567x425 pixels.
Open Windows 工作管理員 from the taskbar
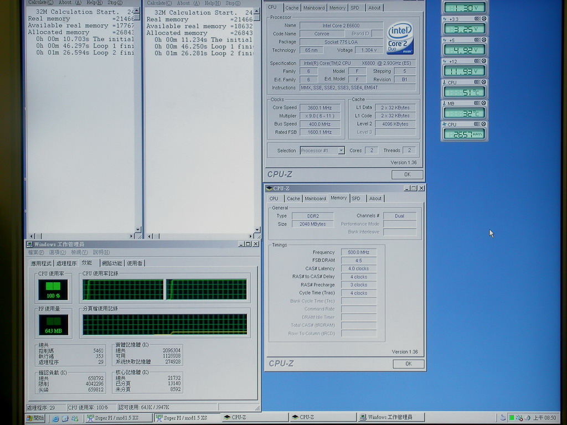390,417
